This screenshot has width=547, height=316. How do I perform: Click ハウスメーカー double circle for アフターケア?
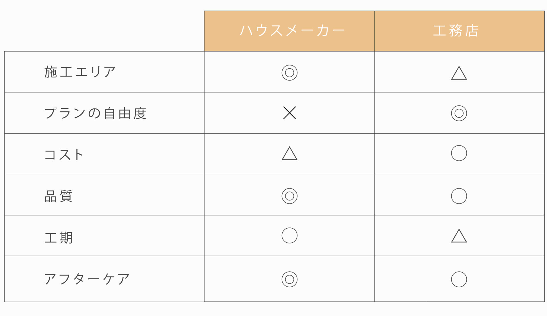click(x=289, y=279)
